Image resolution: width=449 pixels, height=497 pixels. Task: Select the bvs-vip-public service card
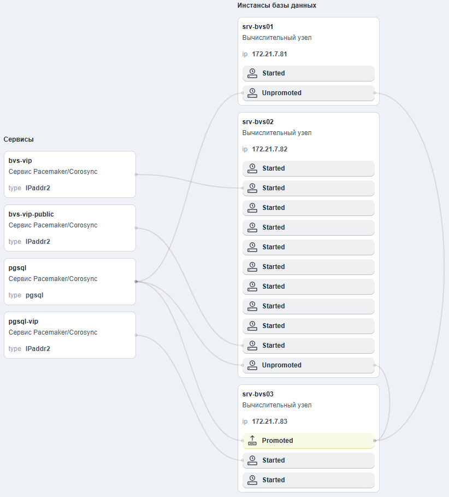[70, 228]
